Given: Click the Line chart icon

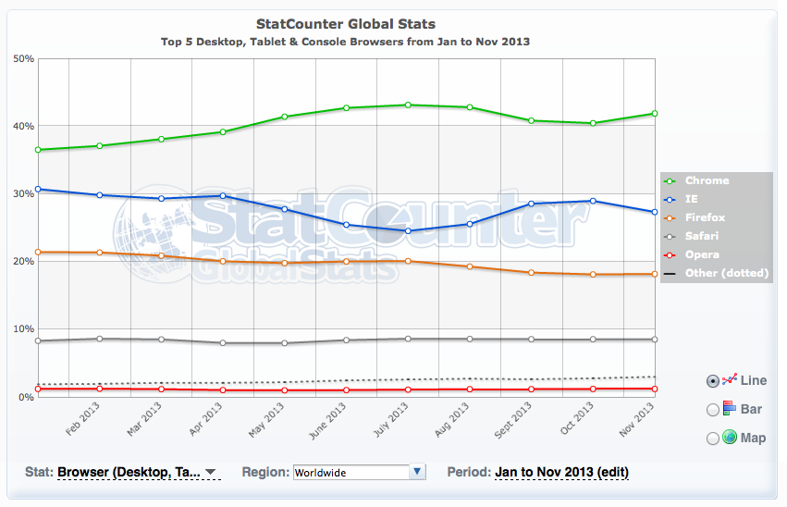Looking at the screenshot, I should click(729, 380).
